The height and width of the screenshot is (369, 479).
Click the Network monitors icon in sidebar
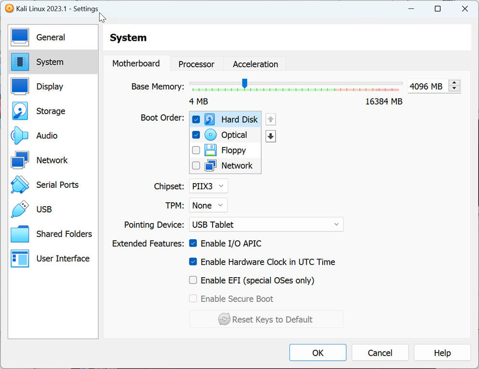pos(20,160)
